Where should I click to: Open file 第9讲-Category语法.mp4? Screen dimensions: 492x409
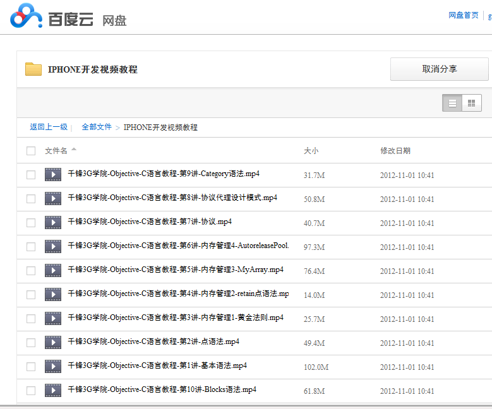pyautogui.click(x=164, y=174)
